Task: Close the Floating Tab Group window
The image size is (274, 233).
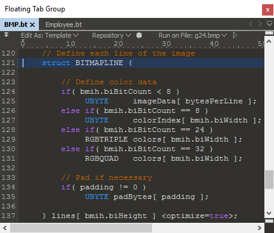Action: [267, 10]
